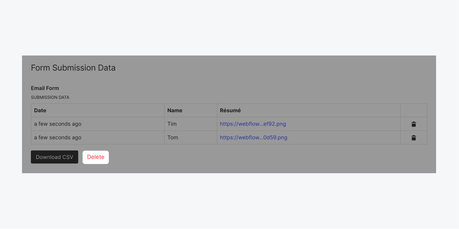Open Tom's résumé link ending 0d59.png
Viewport: 459px width, 229px height.
pos(254,138)
